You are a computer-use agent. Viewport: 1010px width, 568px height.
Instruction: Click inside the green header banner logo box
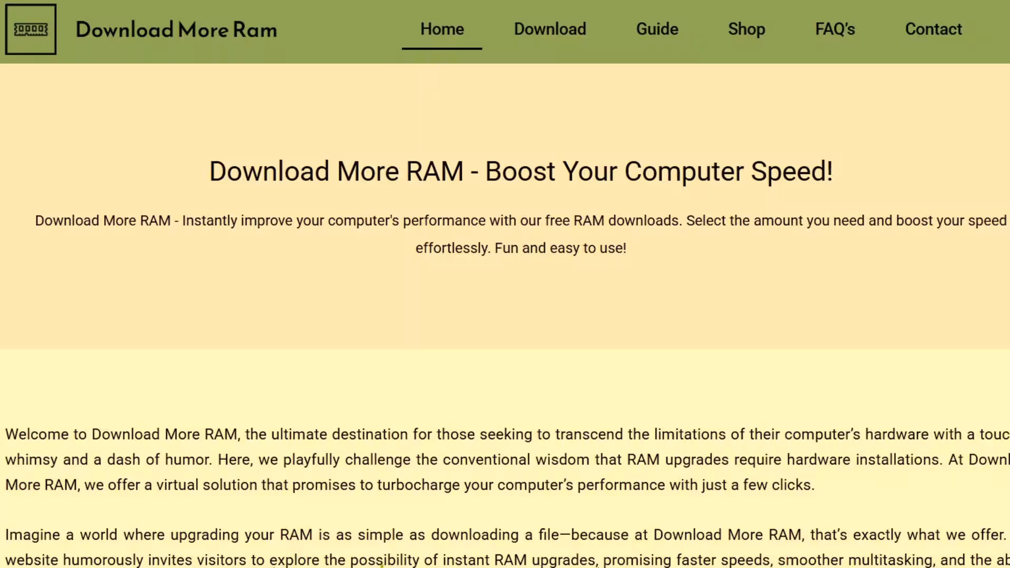click(x=30, y=29)
